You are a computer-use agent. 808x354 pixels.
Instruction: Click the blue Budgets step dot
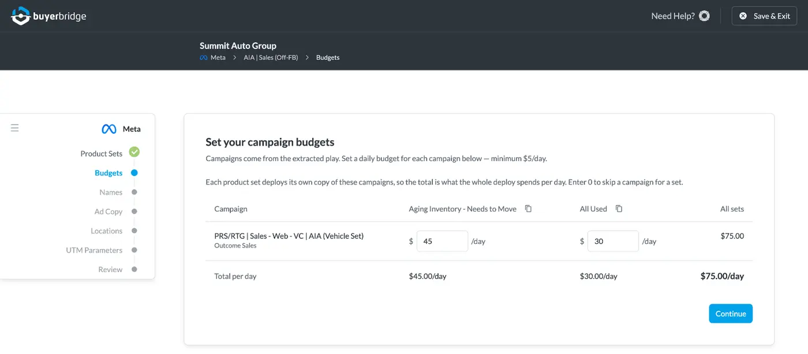(134, 172)
